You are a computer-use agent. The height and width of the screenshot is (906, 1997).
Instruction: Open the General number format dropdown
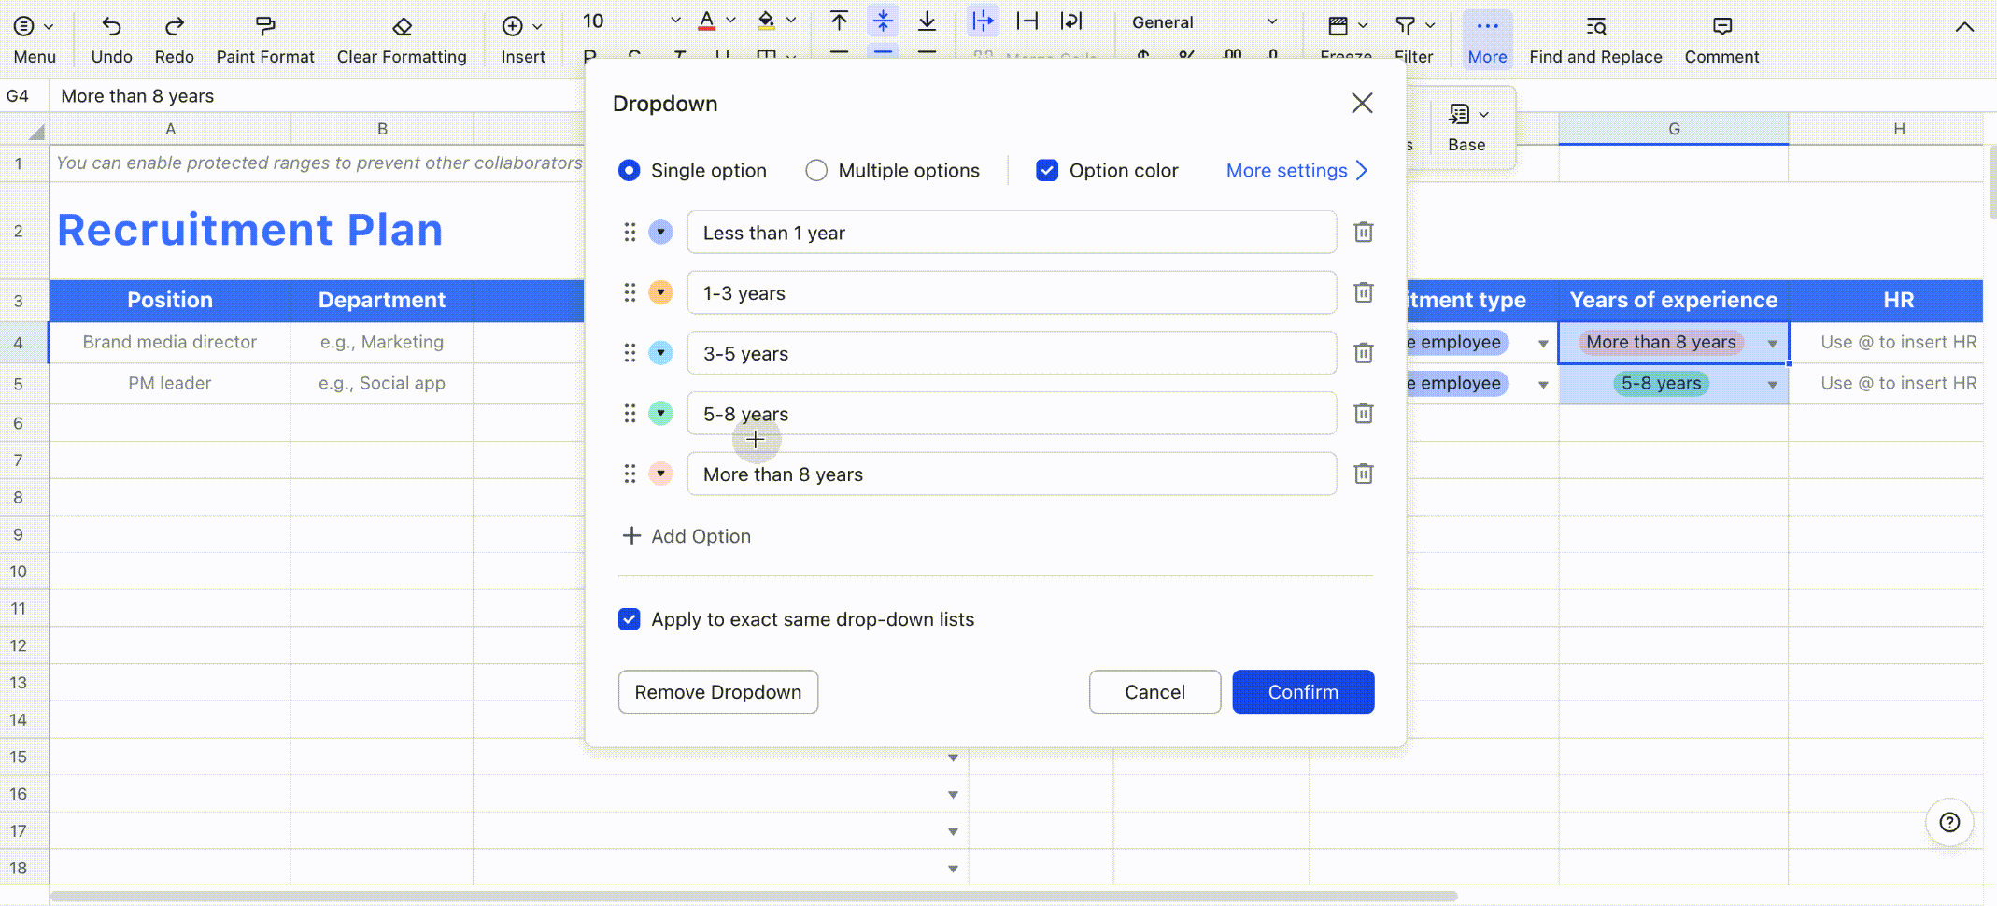[x=1203, y=22]
